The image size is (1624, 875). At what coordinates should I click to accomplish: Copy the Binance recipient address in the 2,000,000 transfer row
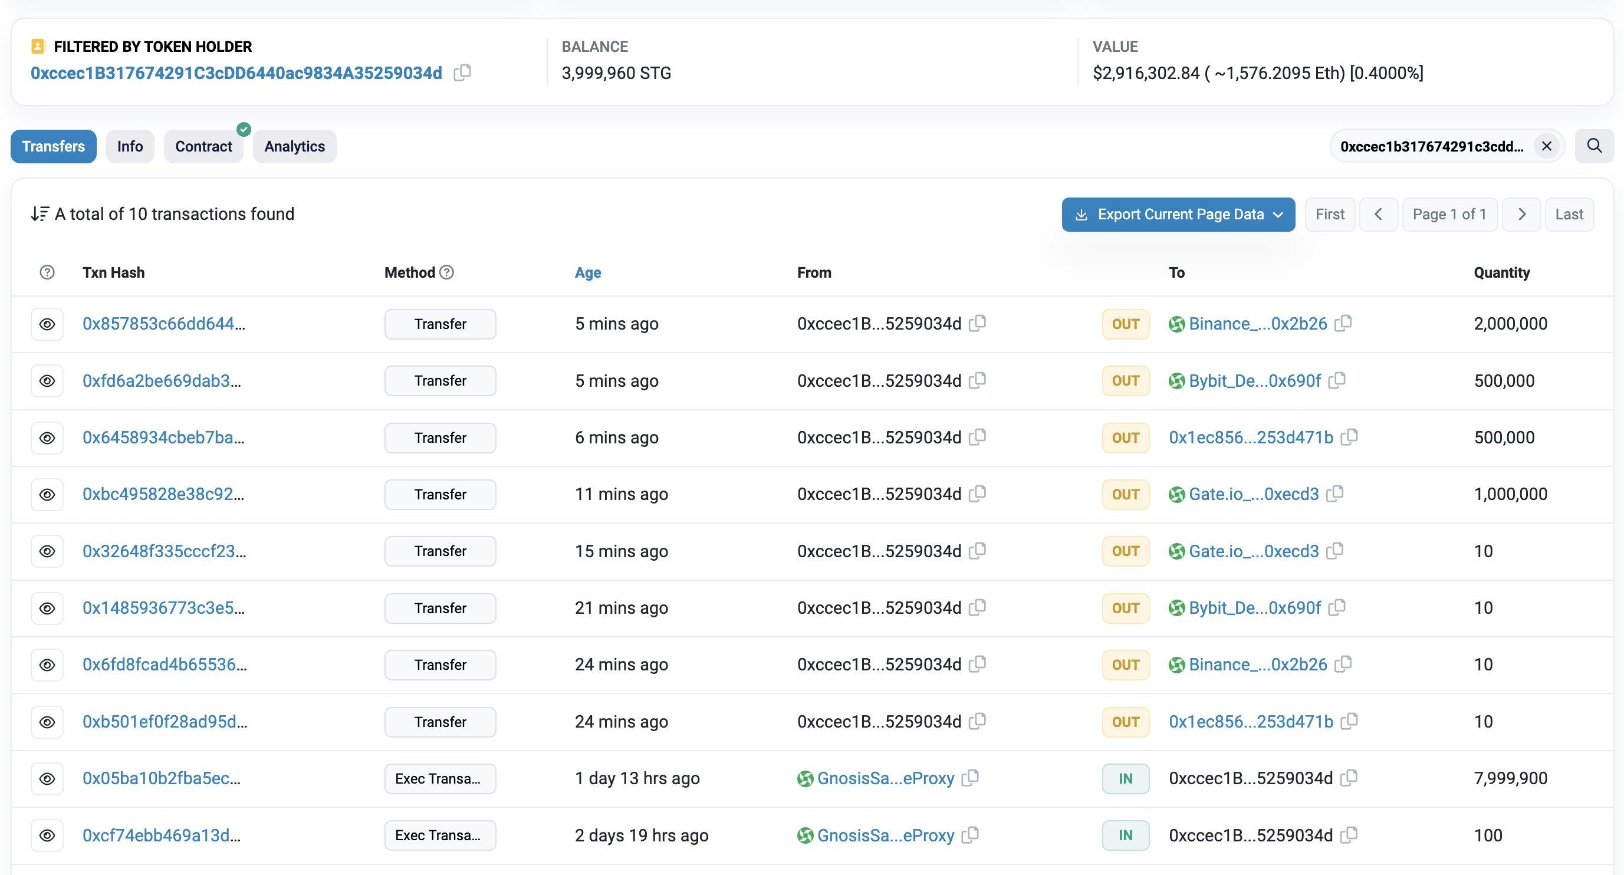[x=1343, y=323]
